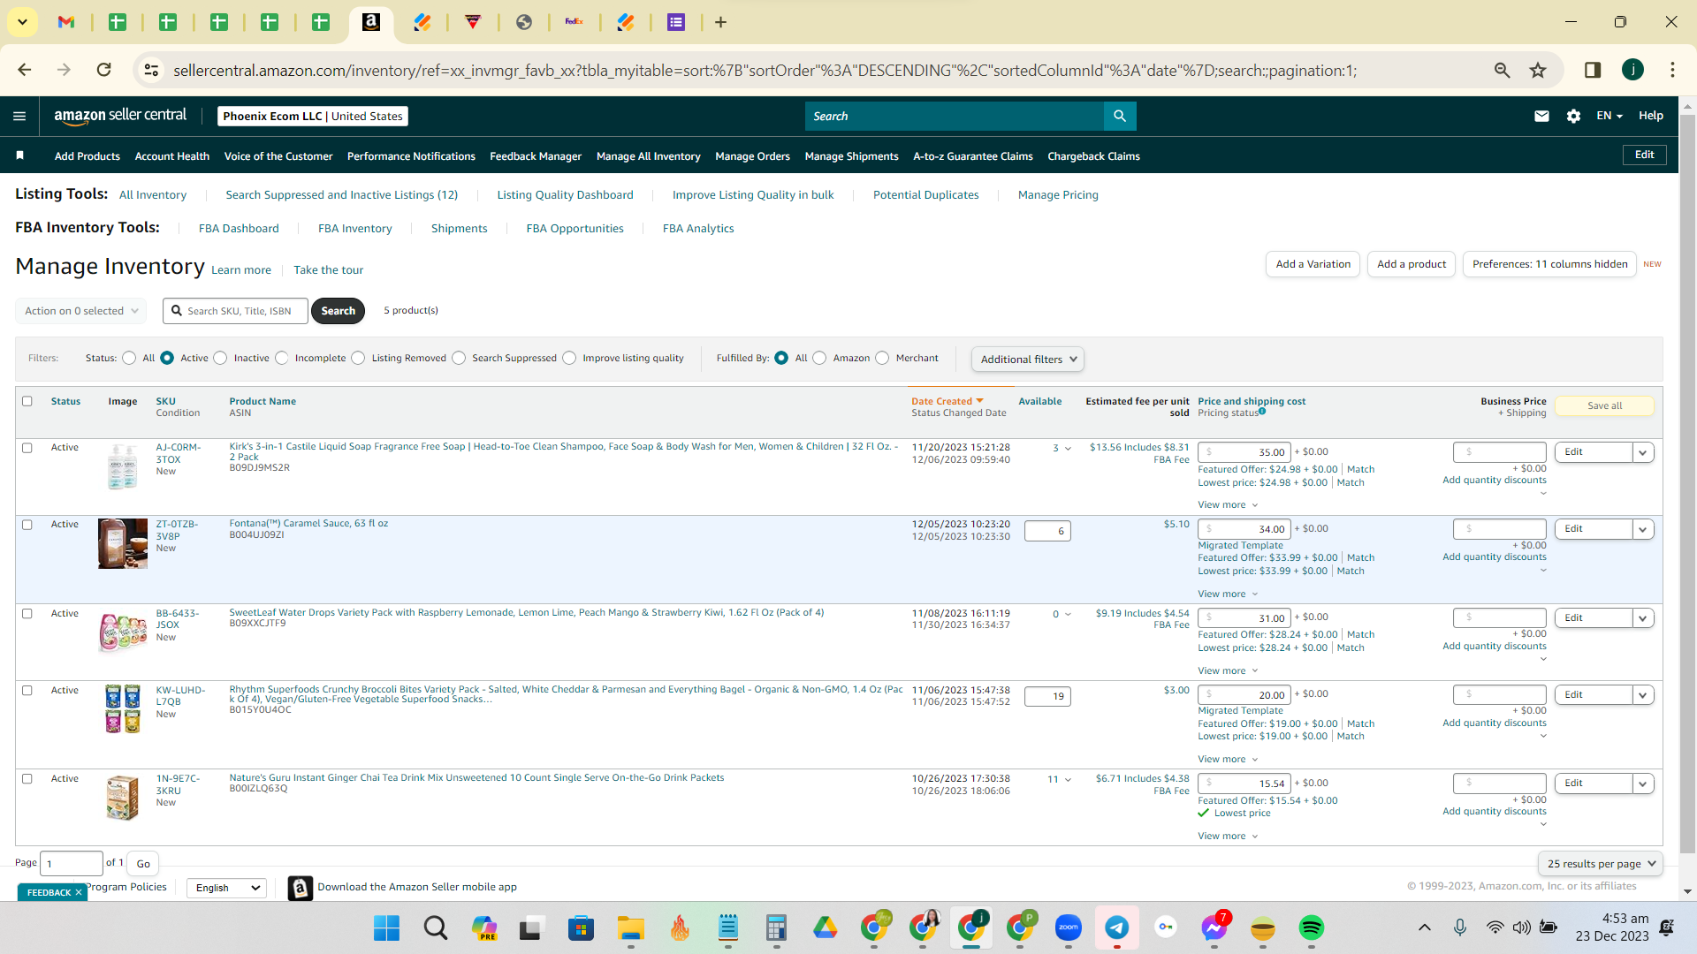The width and height of the screenshot is (1697, 954).
Task: Open Spotify from the taskbar
Action: (1312, 927)
